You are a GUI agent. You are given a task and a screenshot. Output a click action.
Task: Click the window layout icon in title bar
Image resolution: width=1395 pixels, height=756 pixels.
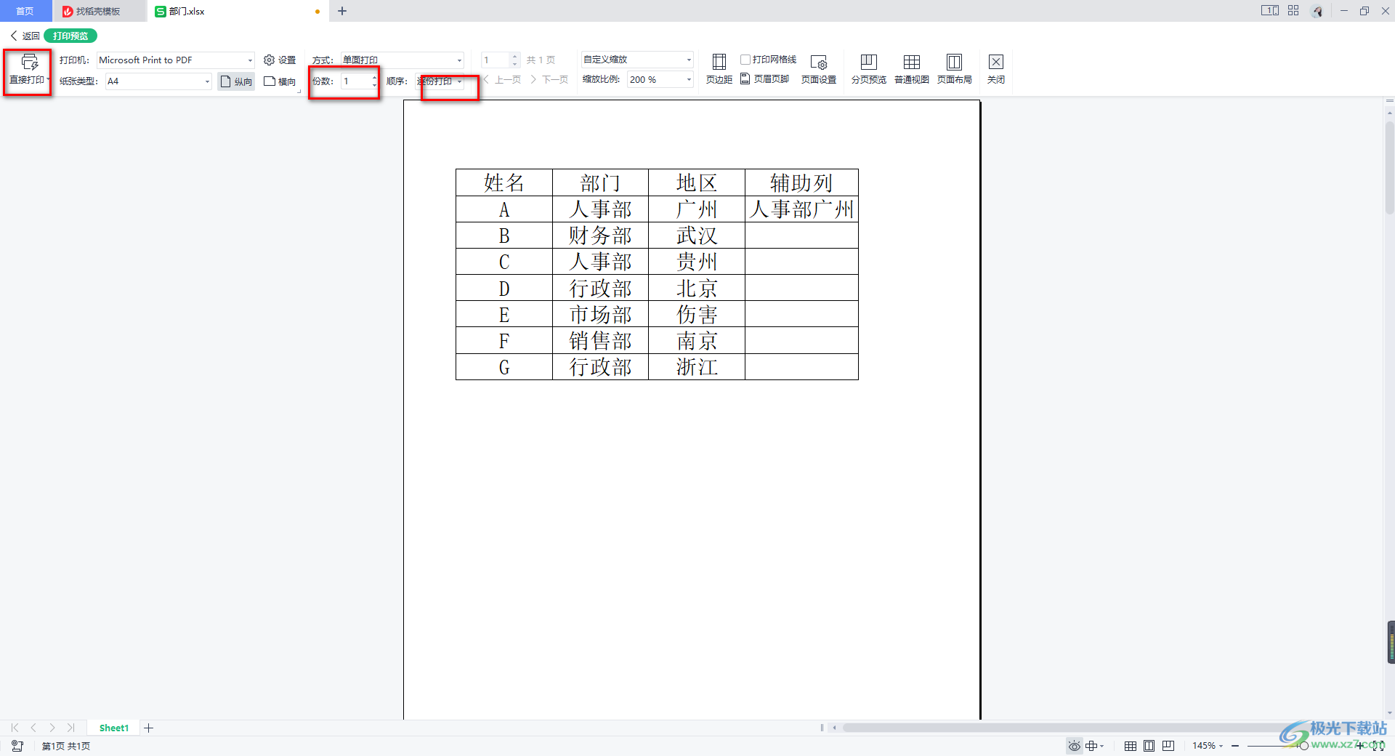click(x=1269, y=11)
